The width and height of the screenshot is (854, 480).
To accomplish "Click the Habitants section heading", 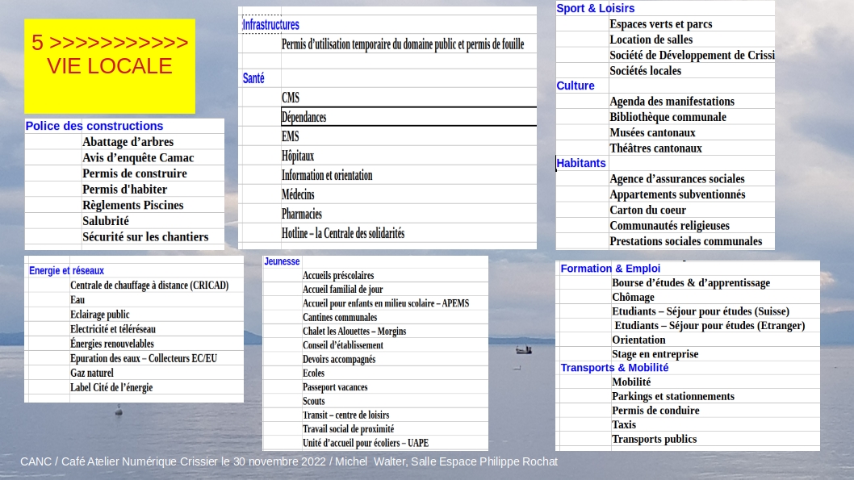I will (x=581, y=163).
